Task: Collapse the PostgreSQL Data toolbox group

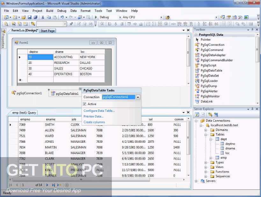Action: [196, 35]
